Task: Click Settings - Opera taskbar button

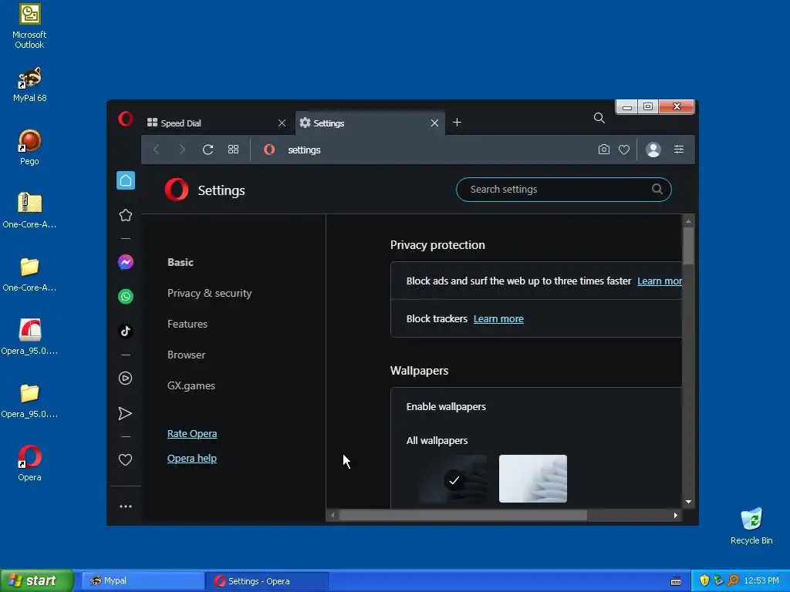Action: coord(267,581)
